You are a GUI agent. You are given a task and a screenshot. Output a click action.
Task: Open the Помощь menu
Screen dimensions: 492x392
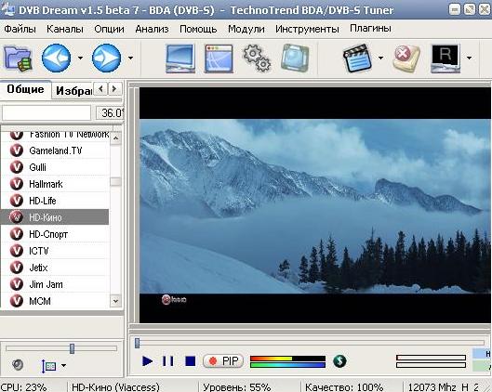click(x=198, y=29)
